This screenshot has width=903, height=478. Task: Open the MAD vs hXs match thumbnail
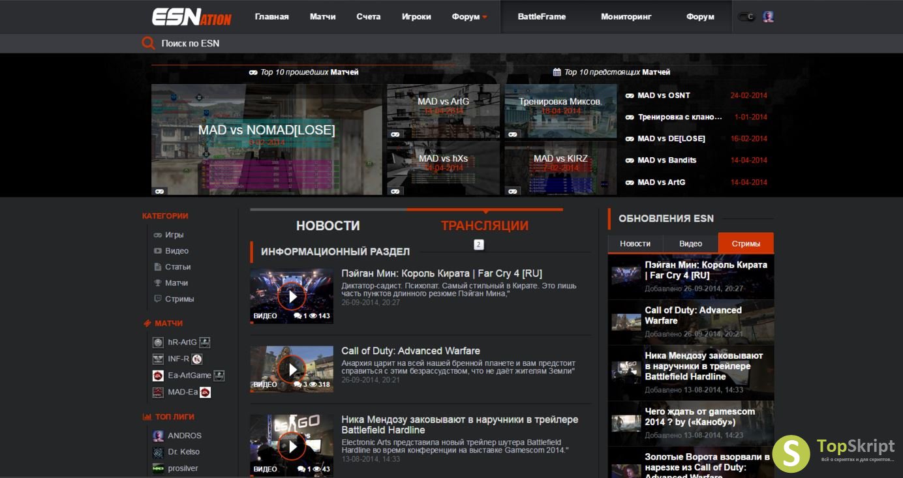[x=444, y=168]
